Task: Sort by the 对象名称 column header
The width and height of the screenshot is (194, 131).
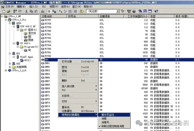Action: click(x=54, y=16)
